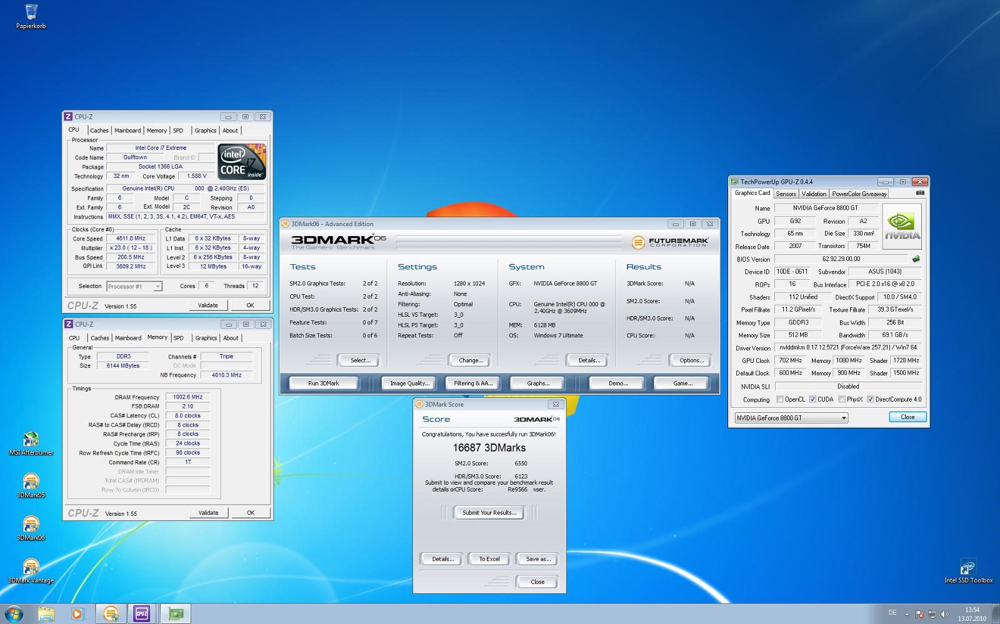Open Windows Explorer from the taskbar
Screen dimensions: 1000x624
(x=47, y=614)
